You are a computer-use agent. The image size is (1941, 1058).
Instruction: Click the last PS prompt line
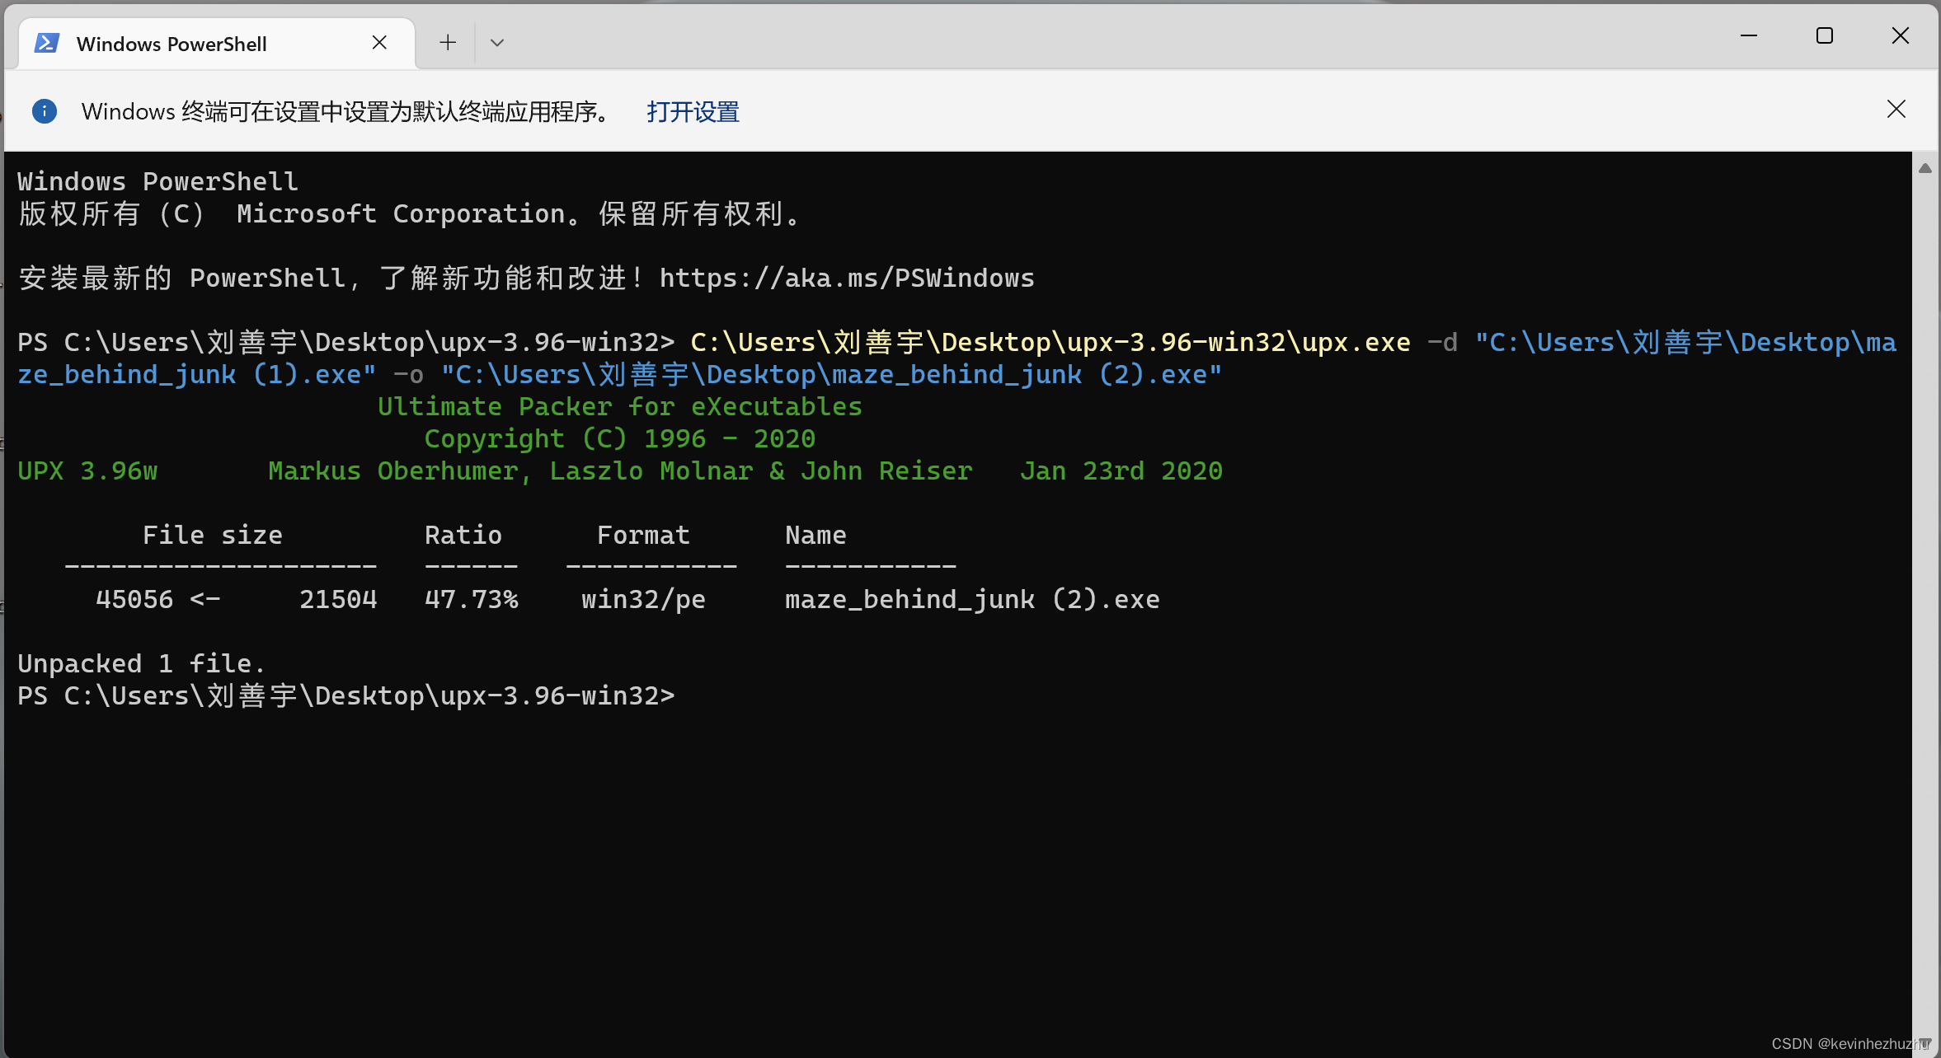pos(345,696)
